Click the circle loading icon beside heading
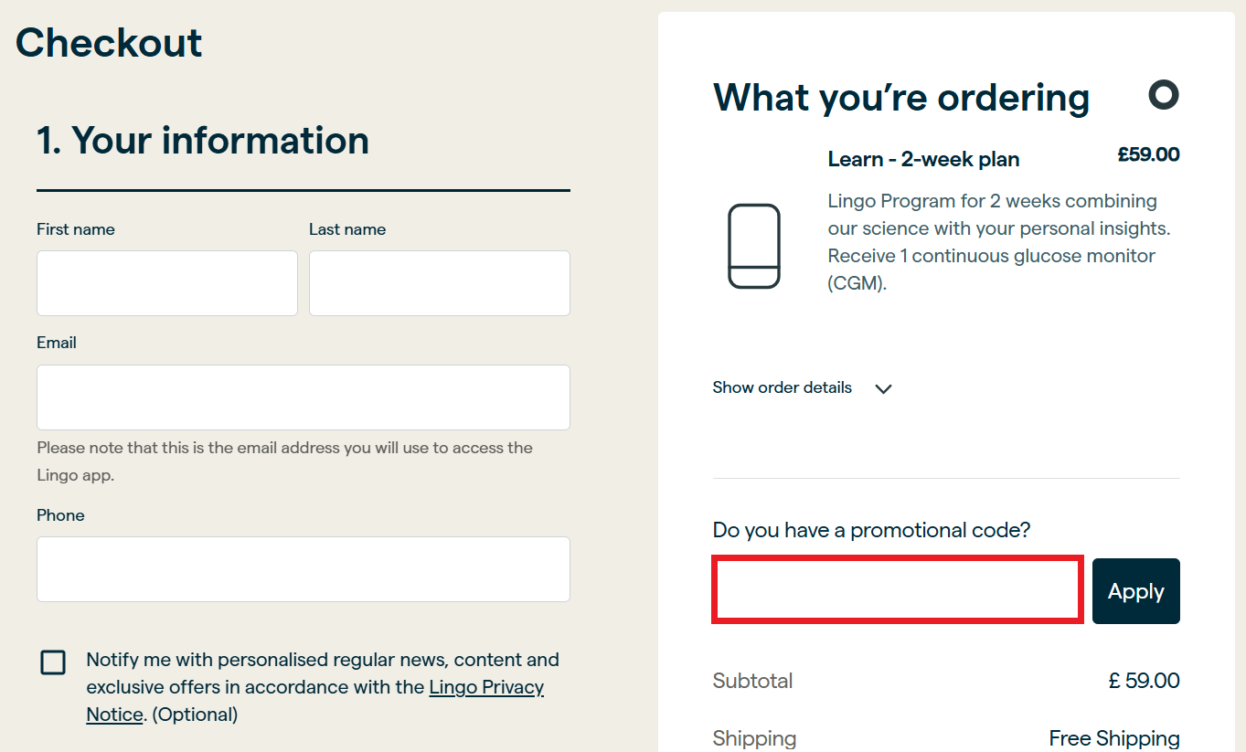1246x752 pixels. (x=1163, y=95)
